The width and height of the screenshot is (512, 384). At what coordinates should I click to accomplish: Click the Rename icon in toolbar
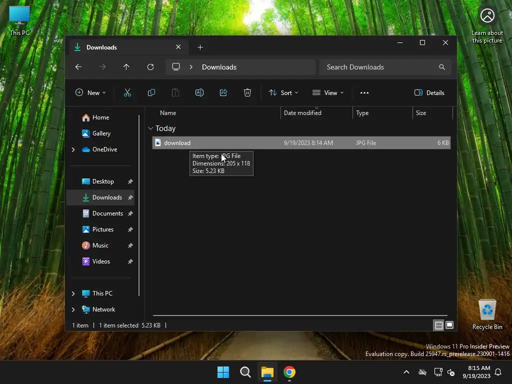(199, 92)
